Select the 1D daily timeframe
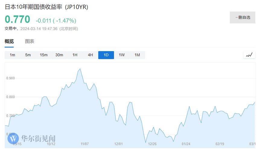 (x=106, y=55)
